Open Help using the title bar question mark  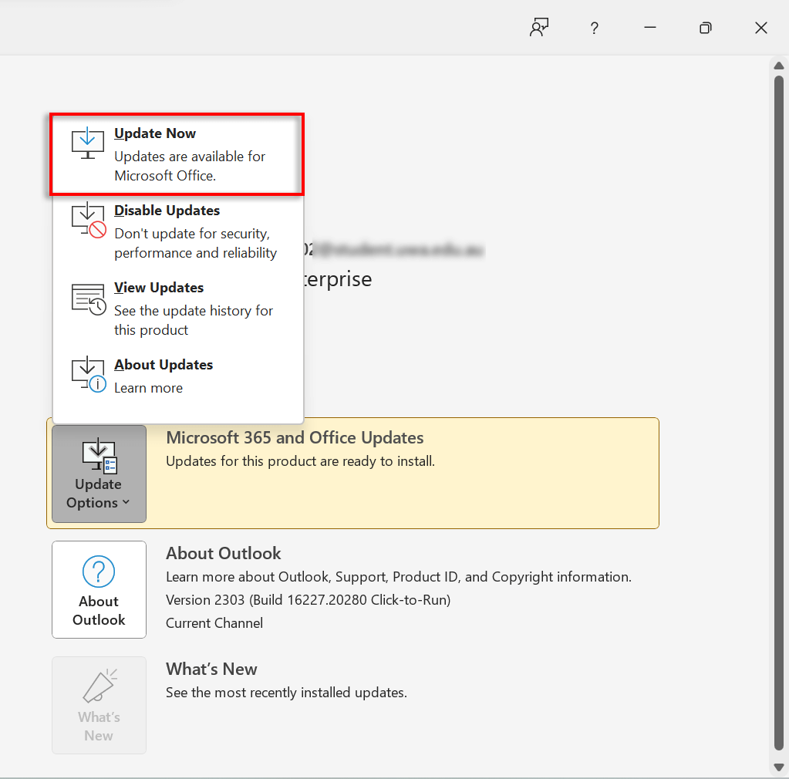[x=594, y=28]
